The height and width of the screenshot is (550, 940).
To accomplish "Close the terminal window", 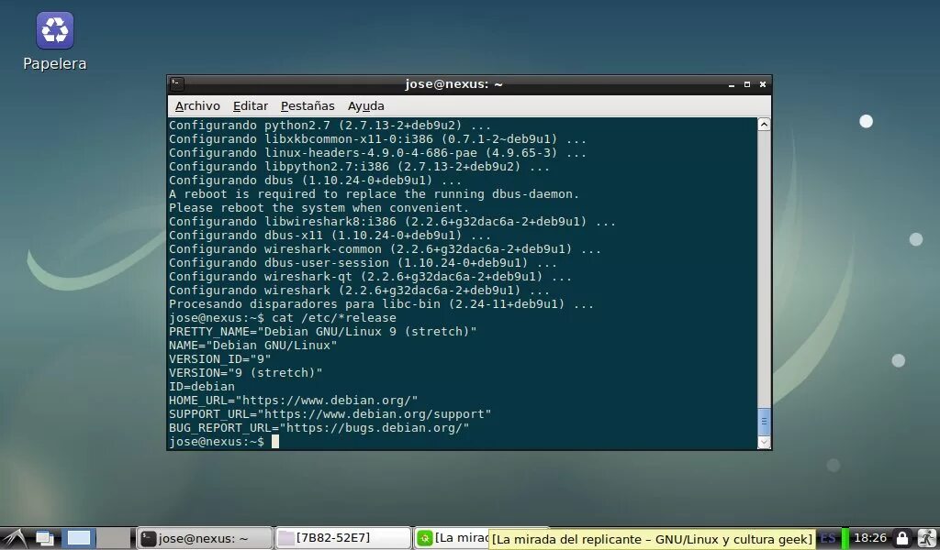I will tap(763, 84).
